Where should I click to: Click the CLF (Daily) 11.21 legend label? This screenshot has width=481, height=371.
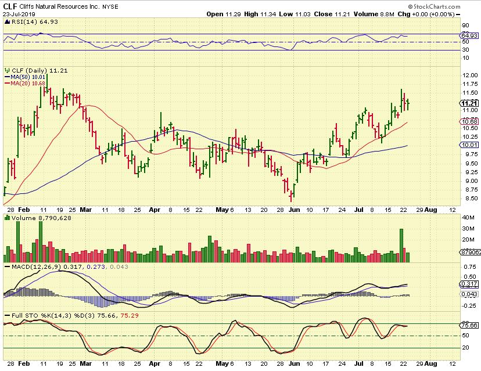point(40,70)
